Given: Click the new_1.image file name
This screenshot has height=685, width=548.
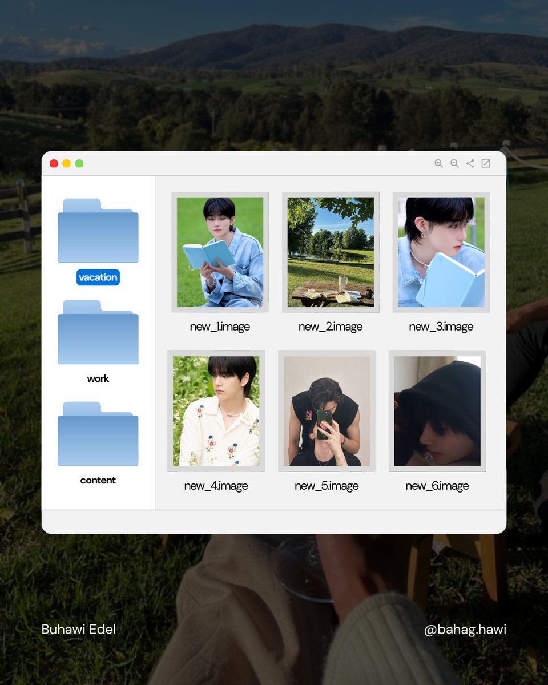Looking at the screenshot, I should (x=220, y=327).
